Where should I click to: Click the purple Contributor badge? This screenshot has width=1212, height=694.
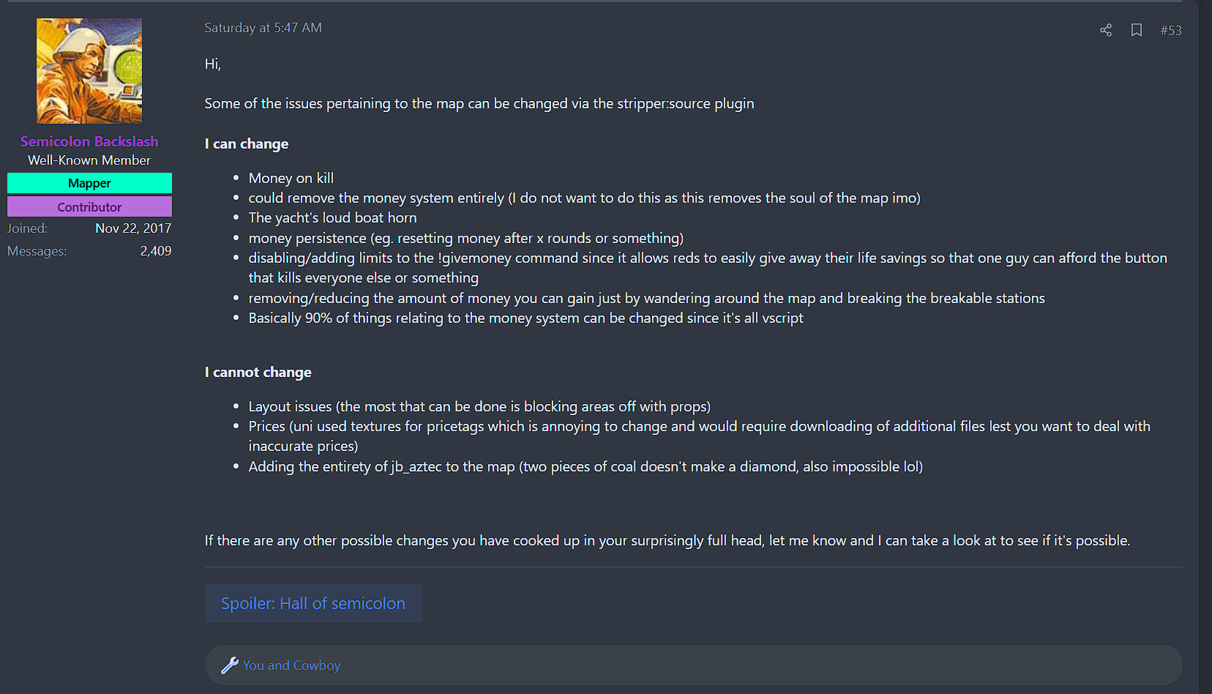(89, 206)
